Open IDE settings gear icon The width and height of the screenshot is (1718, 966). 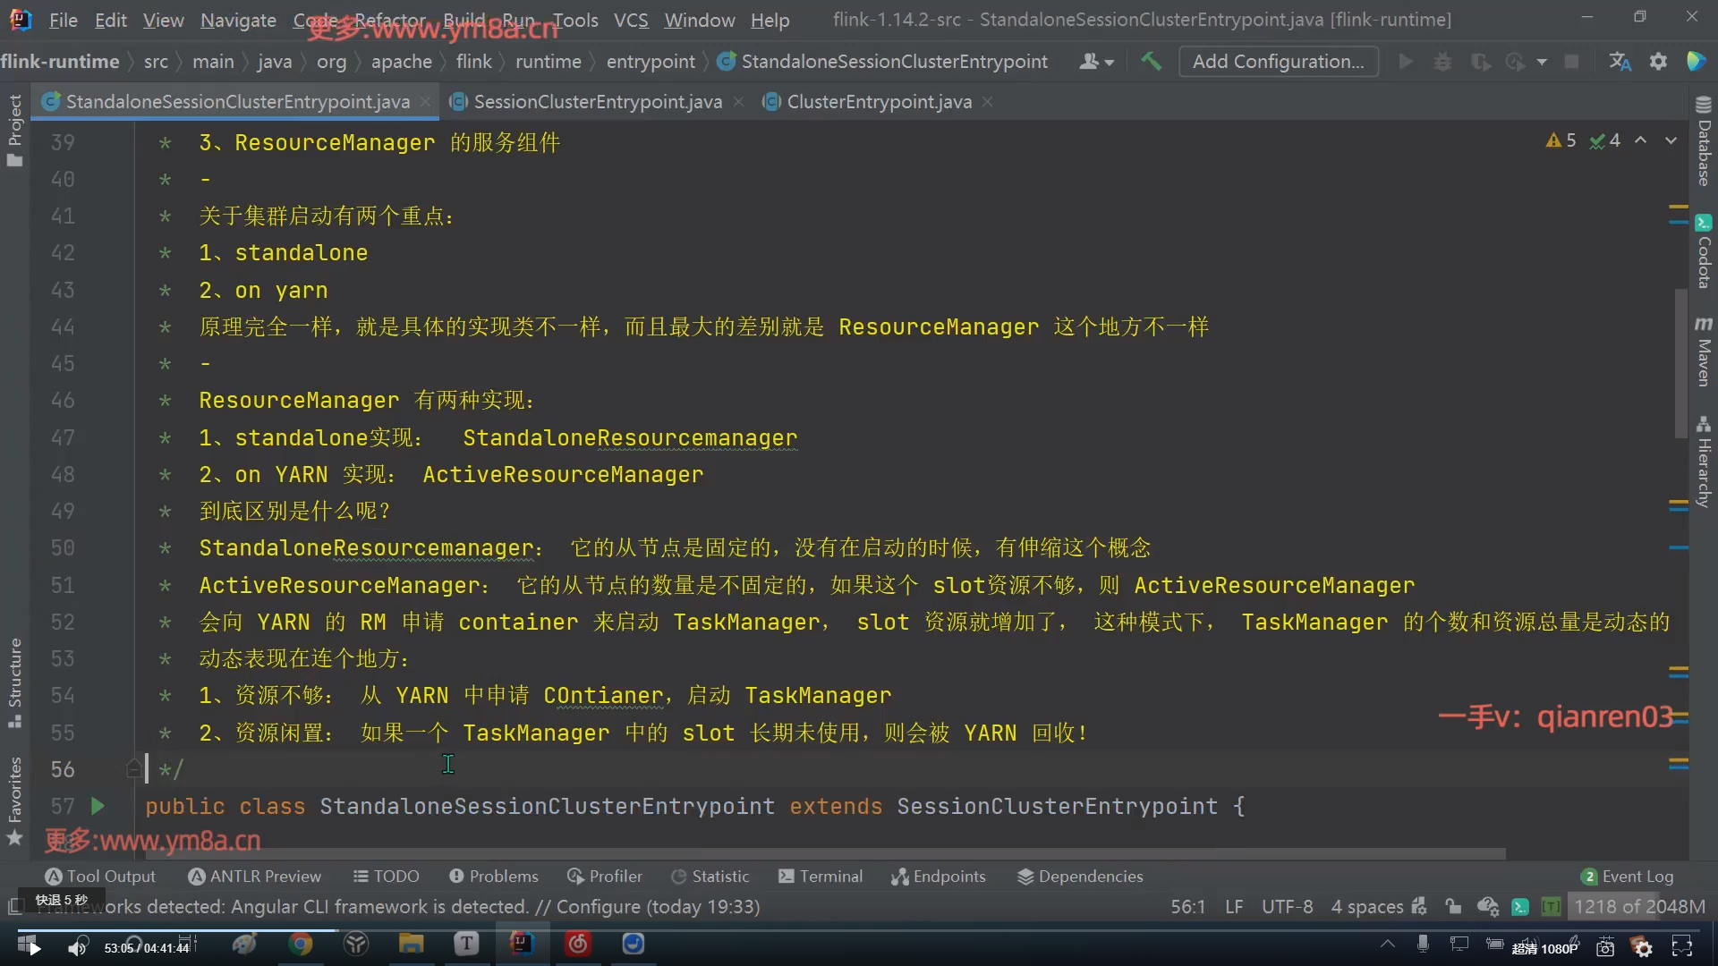1658,61
